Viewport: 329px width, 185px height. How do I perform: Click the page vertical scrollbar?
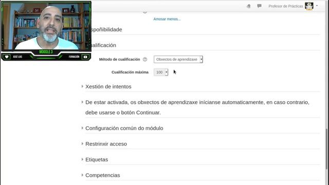(327, 149)
